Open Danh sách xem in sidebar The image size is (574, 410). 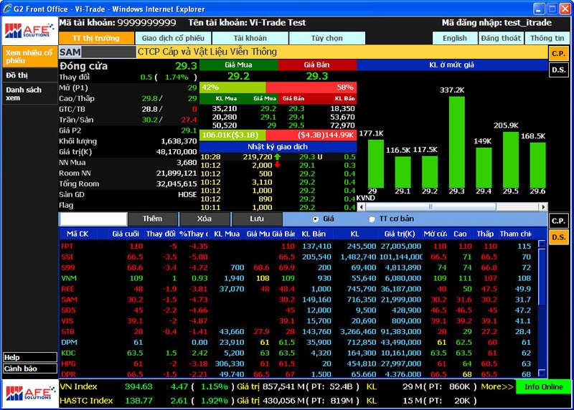coord(29,94)
